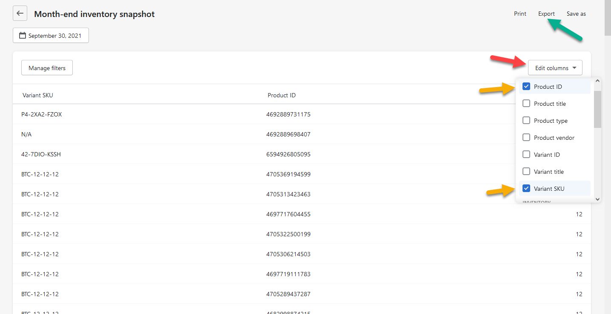Screen dimensions: 611x314
Task: Uncheck the Product ID column checkbox
Action: point(526,87)
